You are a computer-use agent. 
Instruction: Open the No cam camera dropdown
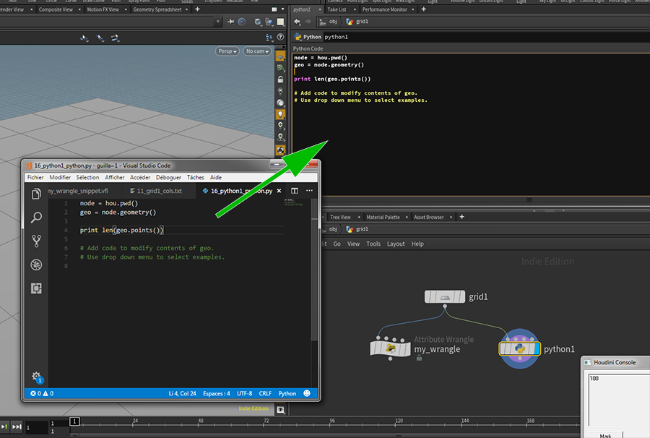click(x=257, y=51)
